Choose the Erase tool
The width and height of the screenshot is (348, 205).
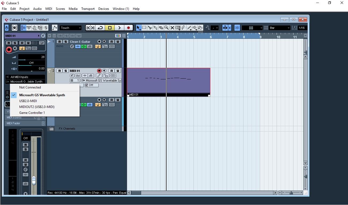[161, 28]
